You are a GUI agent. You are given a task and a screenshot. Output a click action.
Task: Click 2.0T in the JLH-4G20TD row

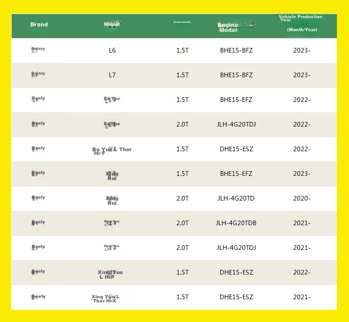[x=182, y=199]
